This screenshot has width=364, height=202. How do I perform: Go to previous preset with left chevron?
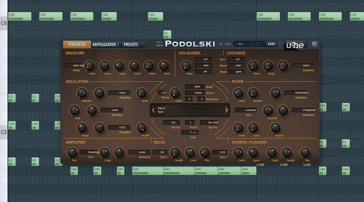pyautogui.click(x=153, y=110)
